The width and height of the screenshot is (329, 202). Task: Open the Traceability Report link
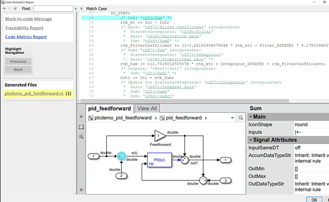click(24, 28)
